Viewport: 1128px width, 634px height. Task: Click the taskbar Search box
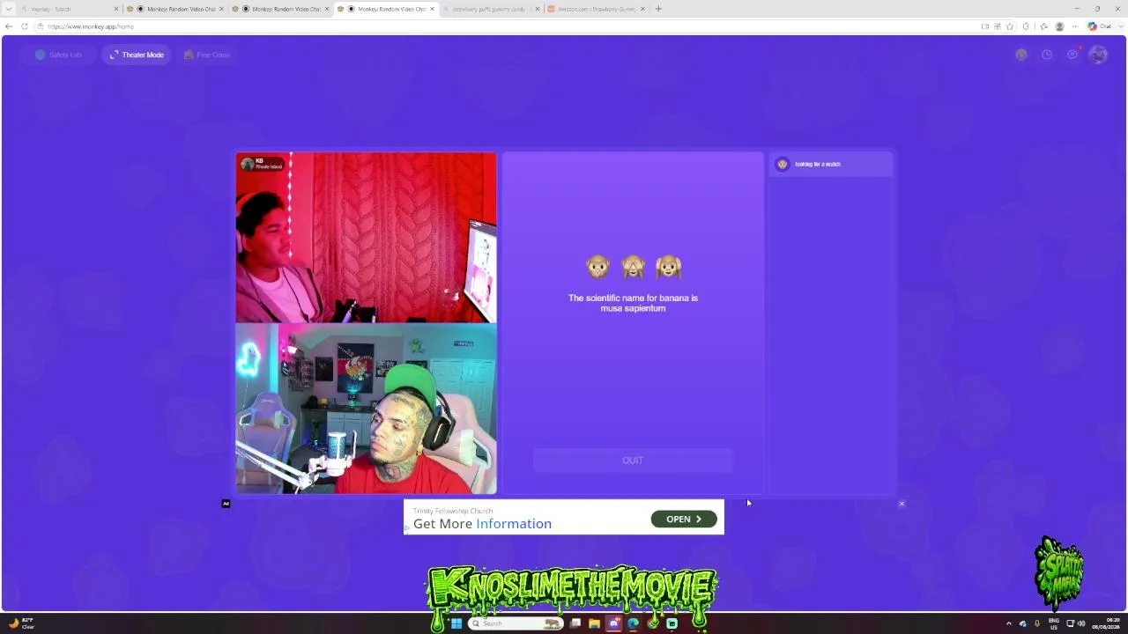pos(516,623)
